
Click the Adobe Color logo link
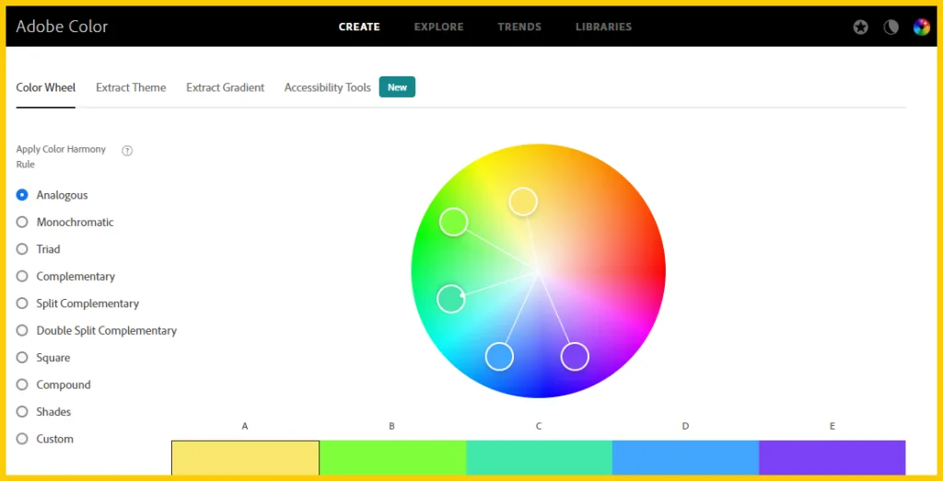62,27
